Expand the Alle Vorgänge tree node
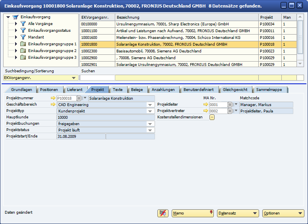 pyautogui.click(x=16, y=24)
